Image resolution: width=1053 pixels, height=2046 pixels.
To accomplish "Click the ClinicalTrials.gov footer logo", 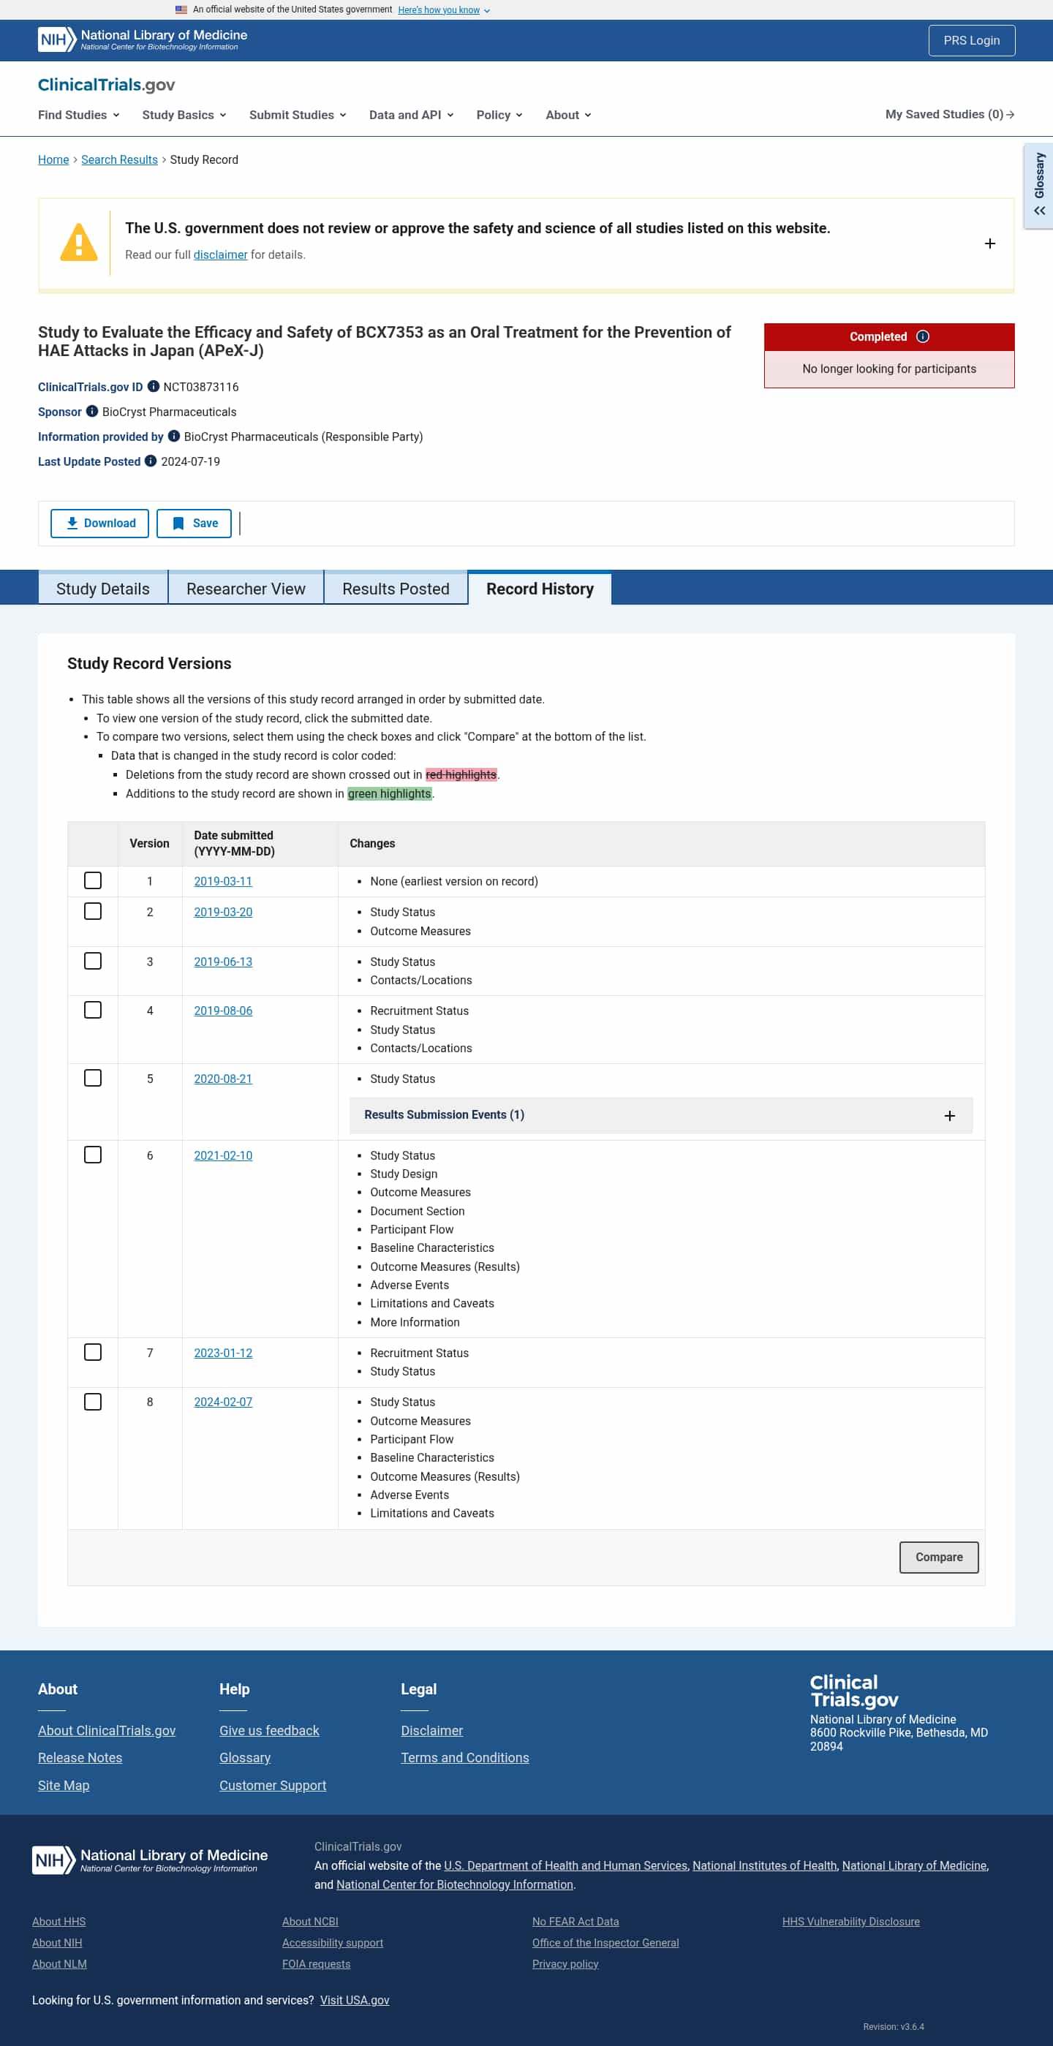I will coord(855,1691).
